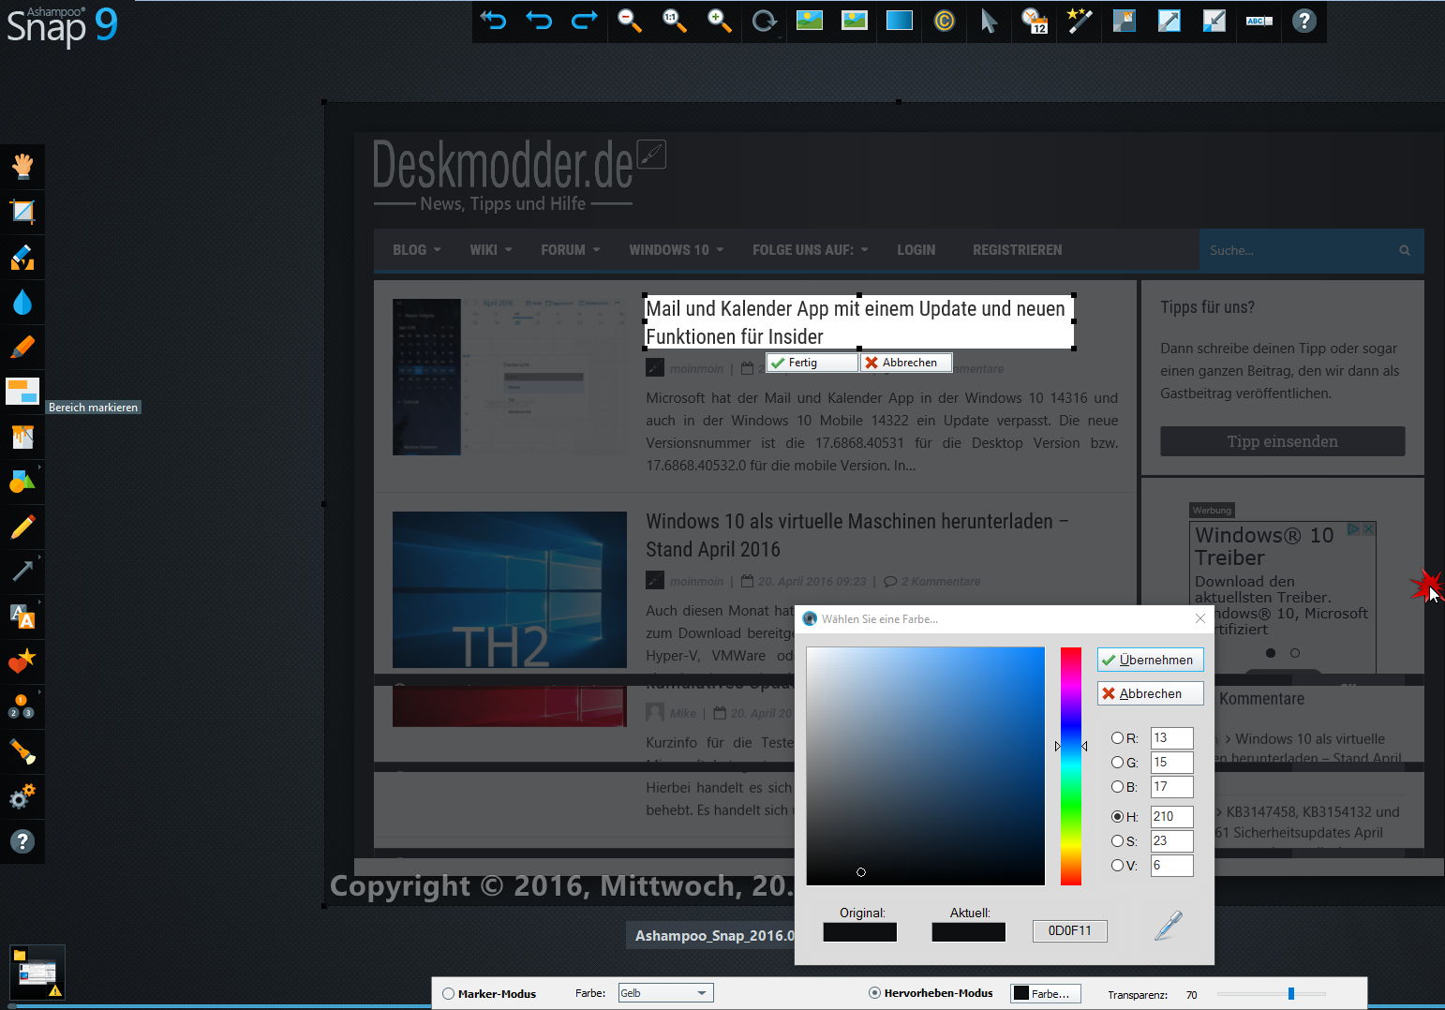Click the expand-size diagonal arrow icon
This screenshot has height=1010, width=1445.
(x=1169, y=21)
